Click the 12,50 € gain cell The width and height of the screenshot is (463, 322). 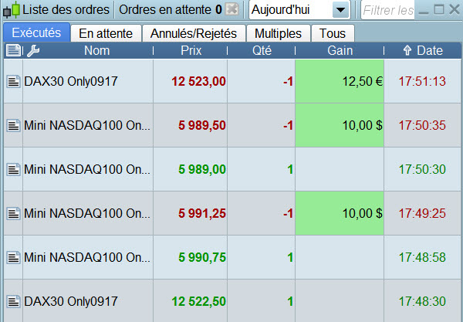coord(340,81)
